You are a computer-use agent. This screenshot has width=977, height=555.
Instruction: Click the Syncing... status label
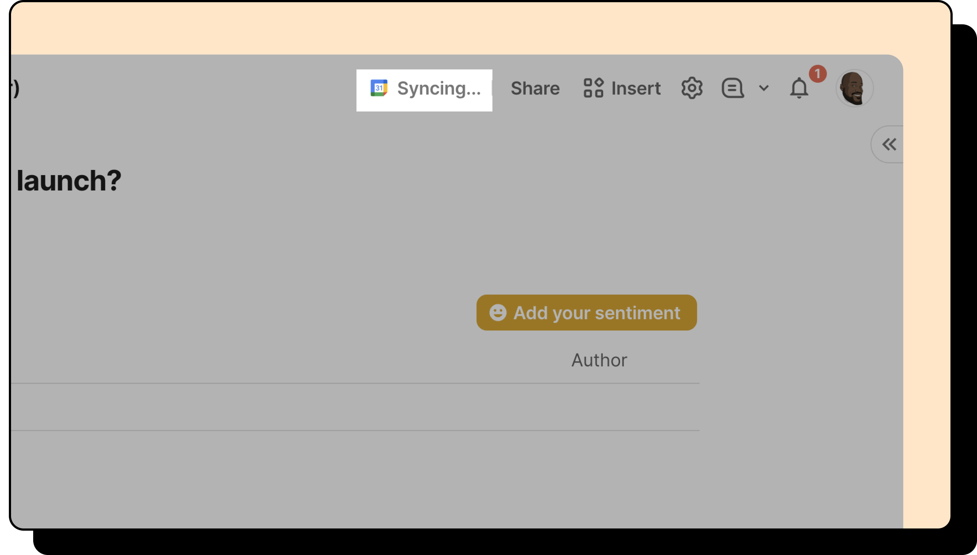439,88
